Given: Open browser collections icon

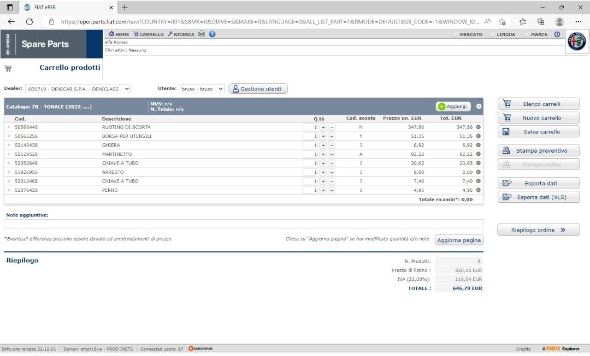Looking at the screenshot, I should pyautogui.click(x=541, y=22).
